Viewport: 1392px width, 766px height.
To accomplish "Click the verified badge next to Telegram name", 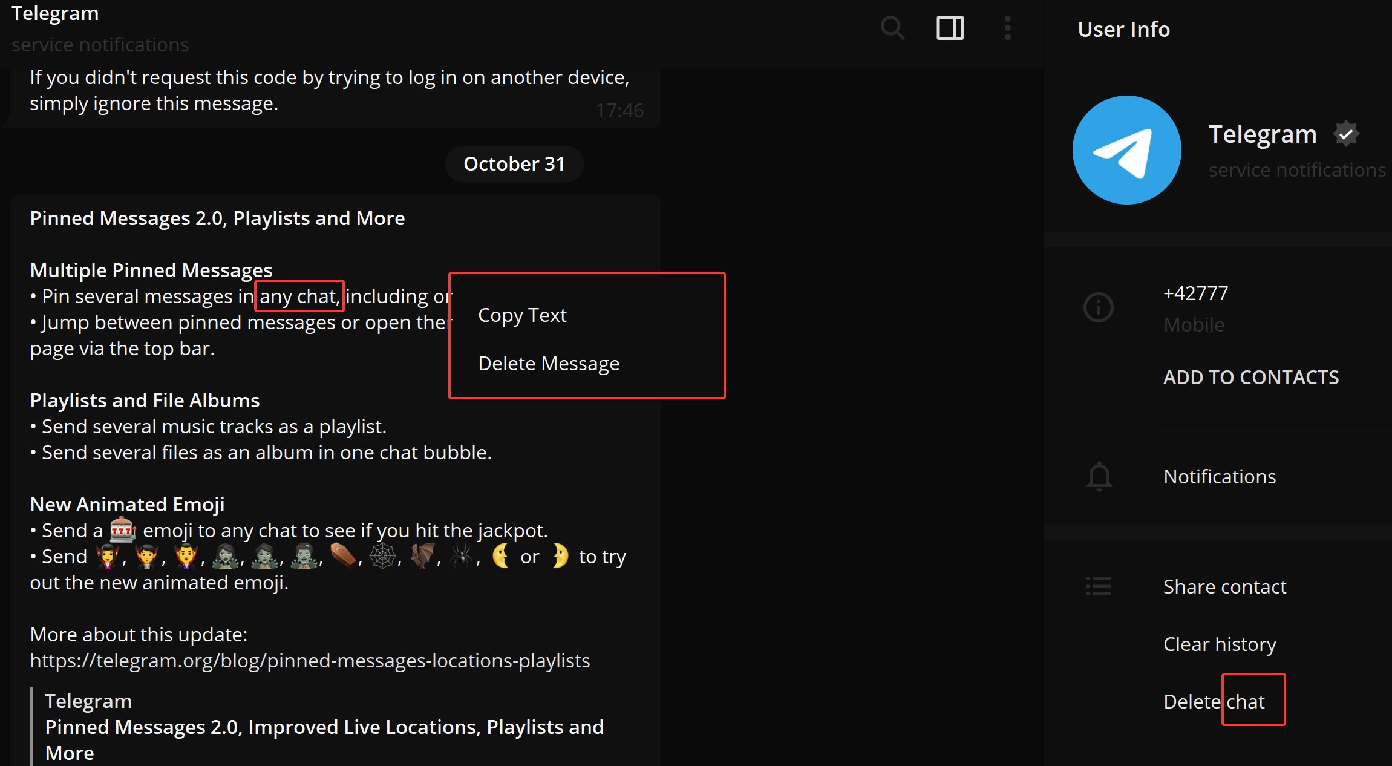I will [1347, 133].
